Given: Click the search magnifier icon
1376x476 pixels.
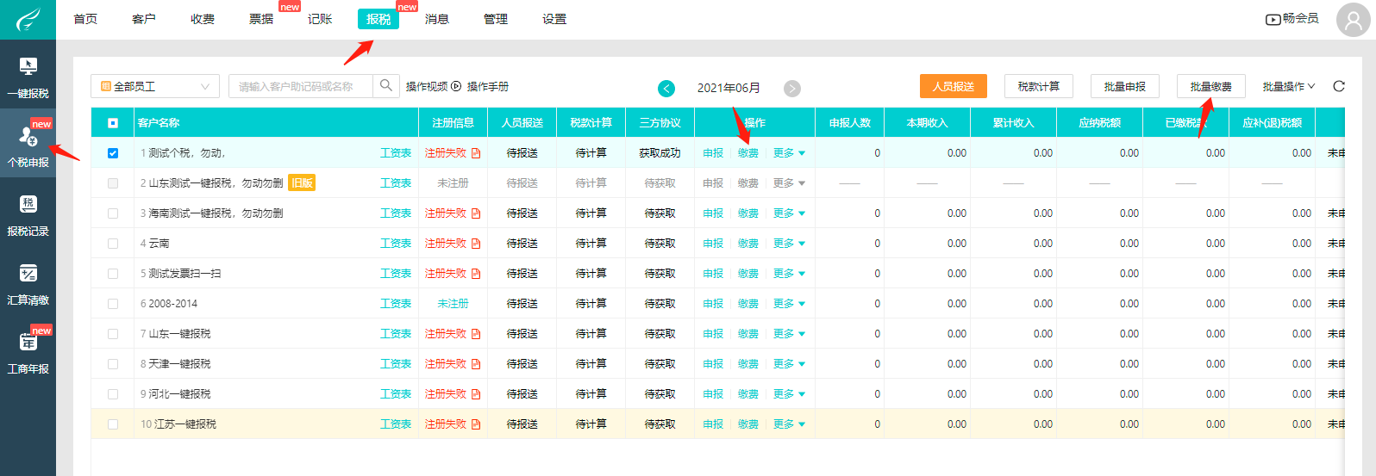Looking at the screenshot, I should pyautogui.click(x=386, y=86).
